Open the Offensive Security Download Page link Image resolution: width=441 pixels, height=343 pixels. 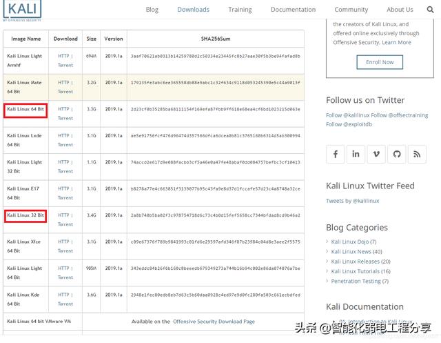click(214, 322)
